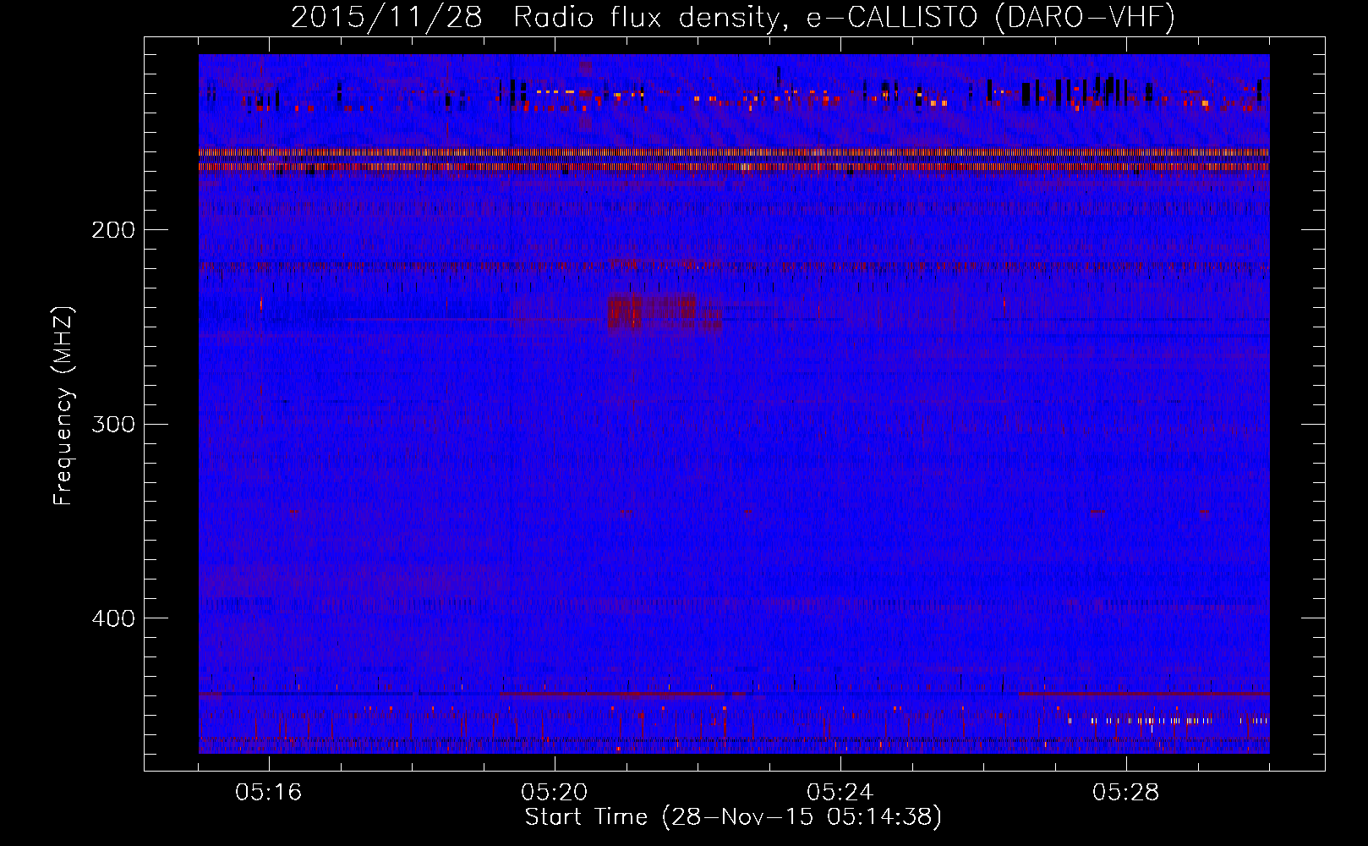Click the dark red burst in the spectrogram

[663, 314]
